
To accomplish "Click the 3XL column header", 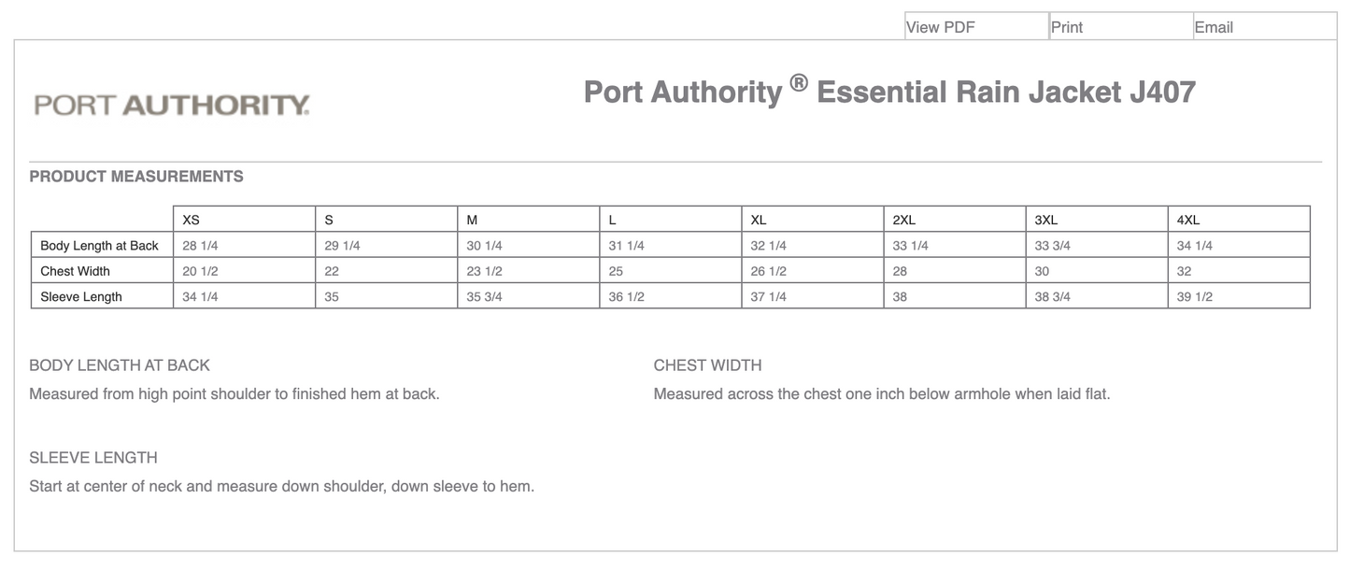I will 1045,219.
